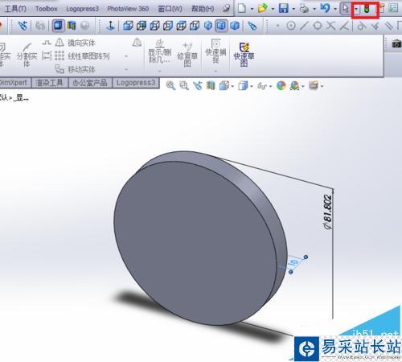
Task: Select the Ø81.802 diameter dimension
Action: (328, 212)
